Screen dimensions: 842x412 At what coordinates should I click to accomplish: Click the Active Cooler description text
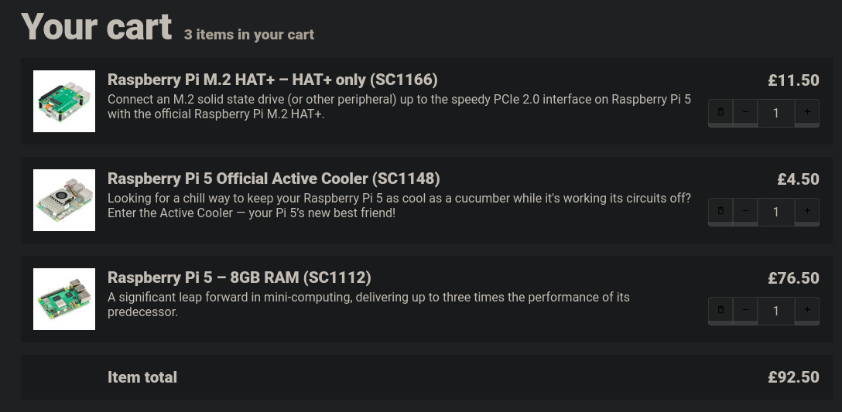coord(399,206)
